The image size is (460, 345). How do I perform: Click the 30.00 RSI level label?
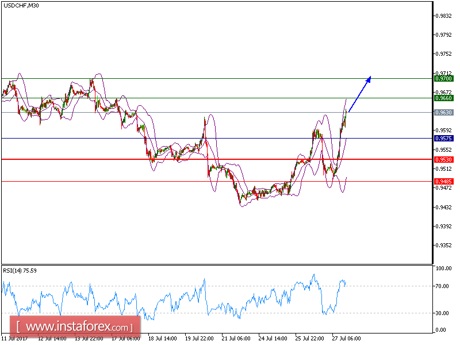coord(442,313)
